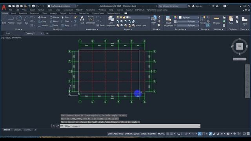
Task: Click the TOP face of the ViewCube
Action: click(x=240, y=46)
